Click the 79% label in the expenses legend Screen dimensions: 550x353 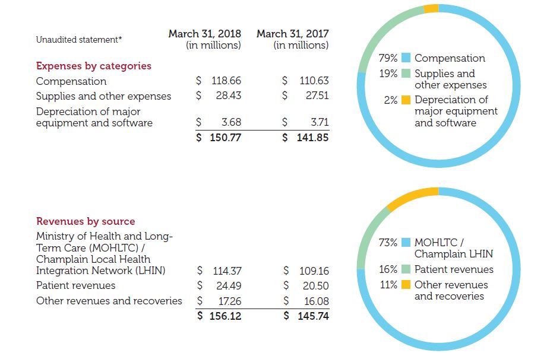[x=388, y=58]
